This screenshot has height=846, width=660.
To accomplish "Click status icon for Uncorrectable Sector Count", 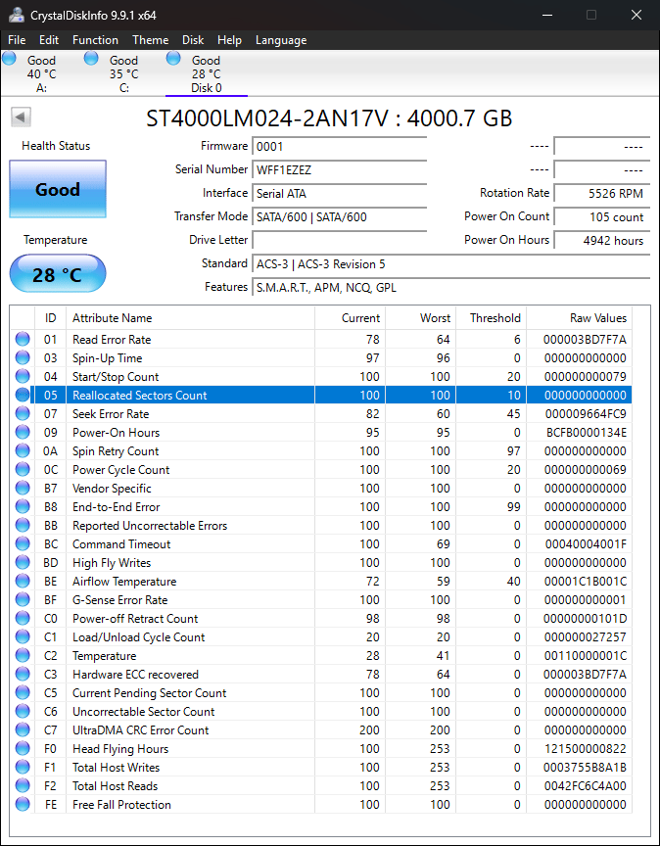I will coord(23,712).
